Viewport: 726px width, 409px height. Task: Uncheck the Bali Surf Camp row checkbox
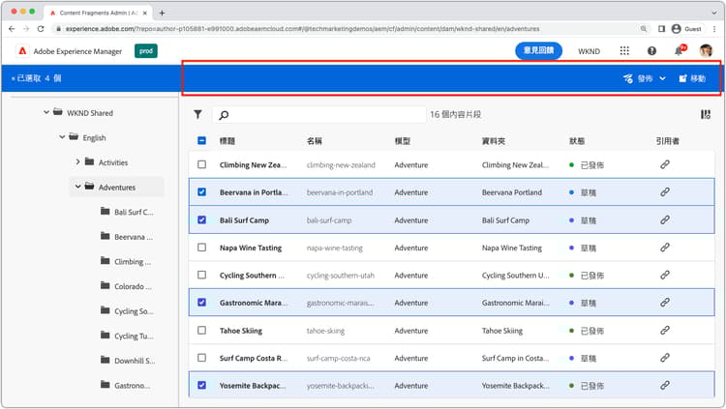[202, 219]
